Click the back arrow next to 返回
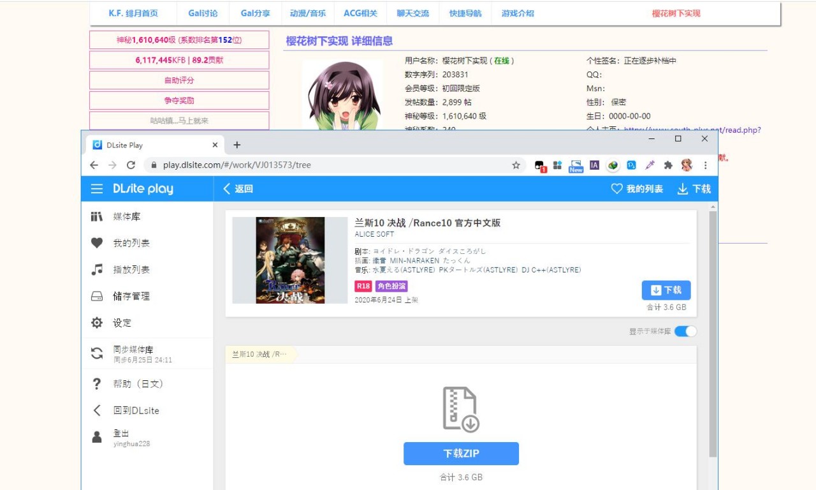Image resolution: width=816 pixels, height=490 pixels. (x=227, y=189)
